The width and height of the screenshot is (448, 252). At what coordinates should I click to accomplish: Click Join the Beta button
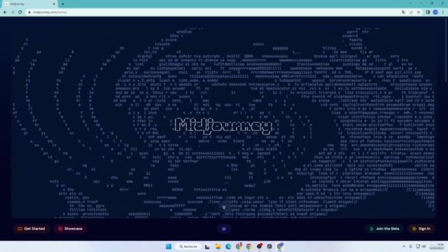(x=384, y=229)
